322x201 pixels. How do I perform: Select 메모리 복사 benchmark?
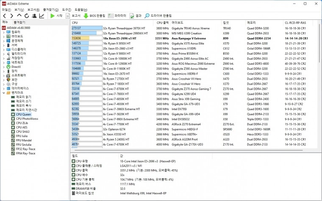coord(24,105)
